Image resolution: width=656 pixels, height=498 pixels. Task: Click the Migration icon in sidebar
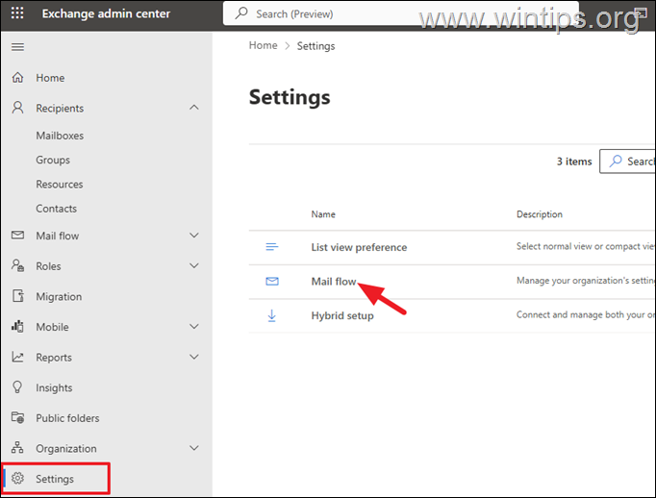click(17, 296)
